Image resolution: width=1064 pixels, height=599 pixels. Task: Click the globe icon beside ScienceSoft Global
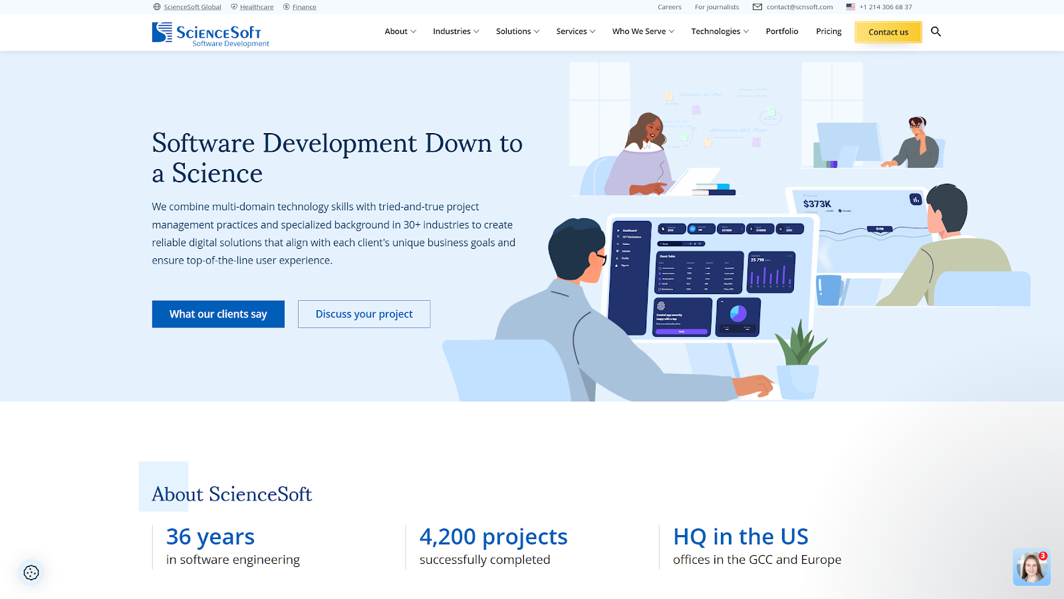pyautogui.click(x=157, y=7)
